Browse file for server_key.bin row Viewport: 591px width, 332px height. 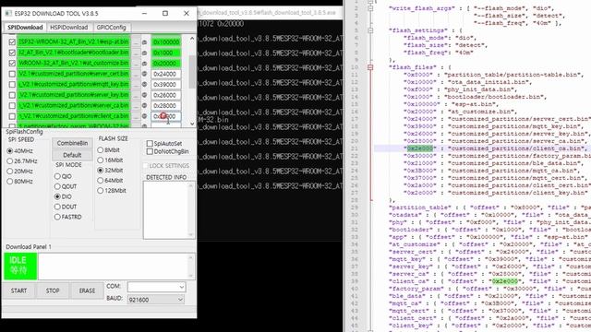click(136, 95)
